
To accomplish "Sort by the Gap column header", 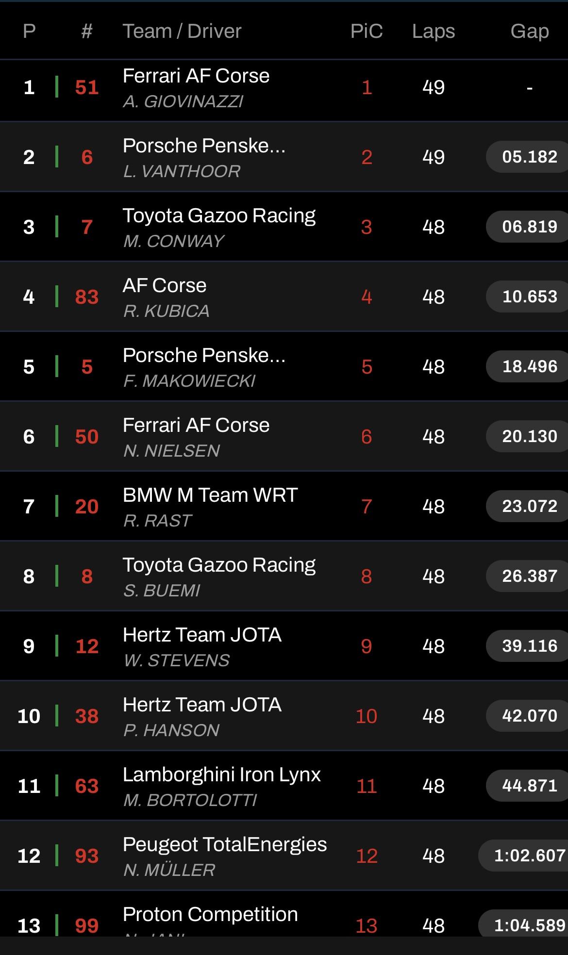I will 529,31.
